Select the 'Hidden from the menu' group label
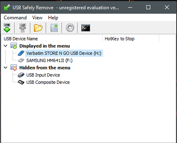The height and width of the screenshot is (143, 177). coord(45,68)
